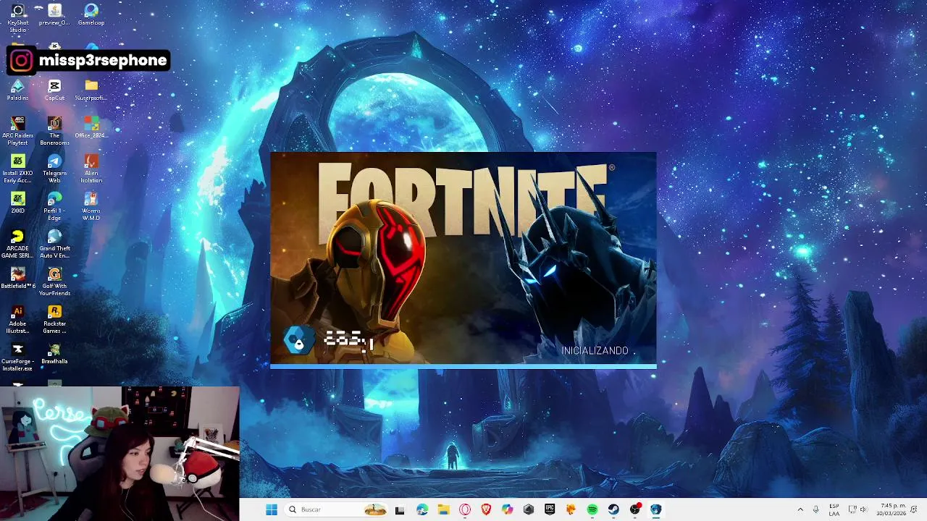Open the Paladins game shortcut
This screenshot has height=521, width=927.
pos(17,90)
